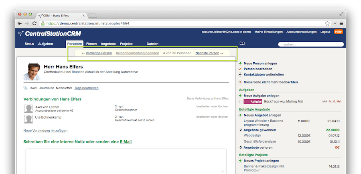Click Logout in the header

tap(325, 32)
